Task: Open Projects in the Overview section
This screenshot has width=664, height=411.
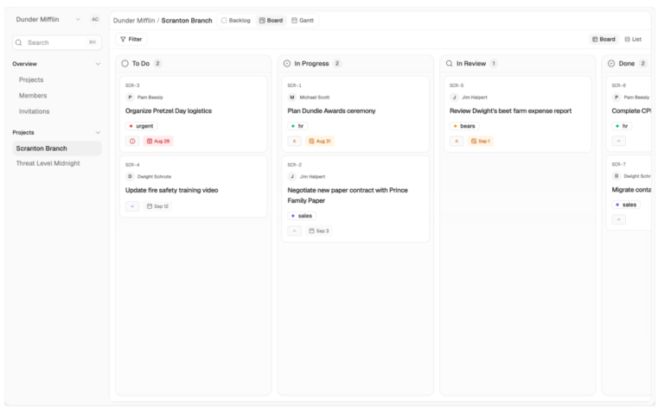Action: [x=31, y=80]
